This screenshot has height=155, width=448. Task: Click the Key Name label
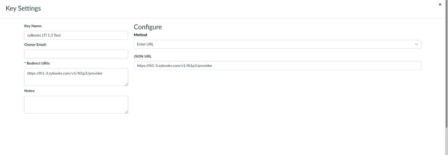pos(33,26)
